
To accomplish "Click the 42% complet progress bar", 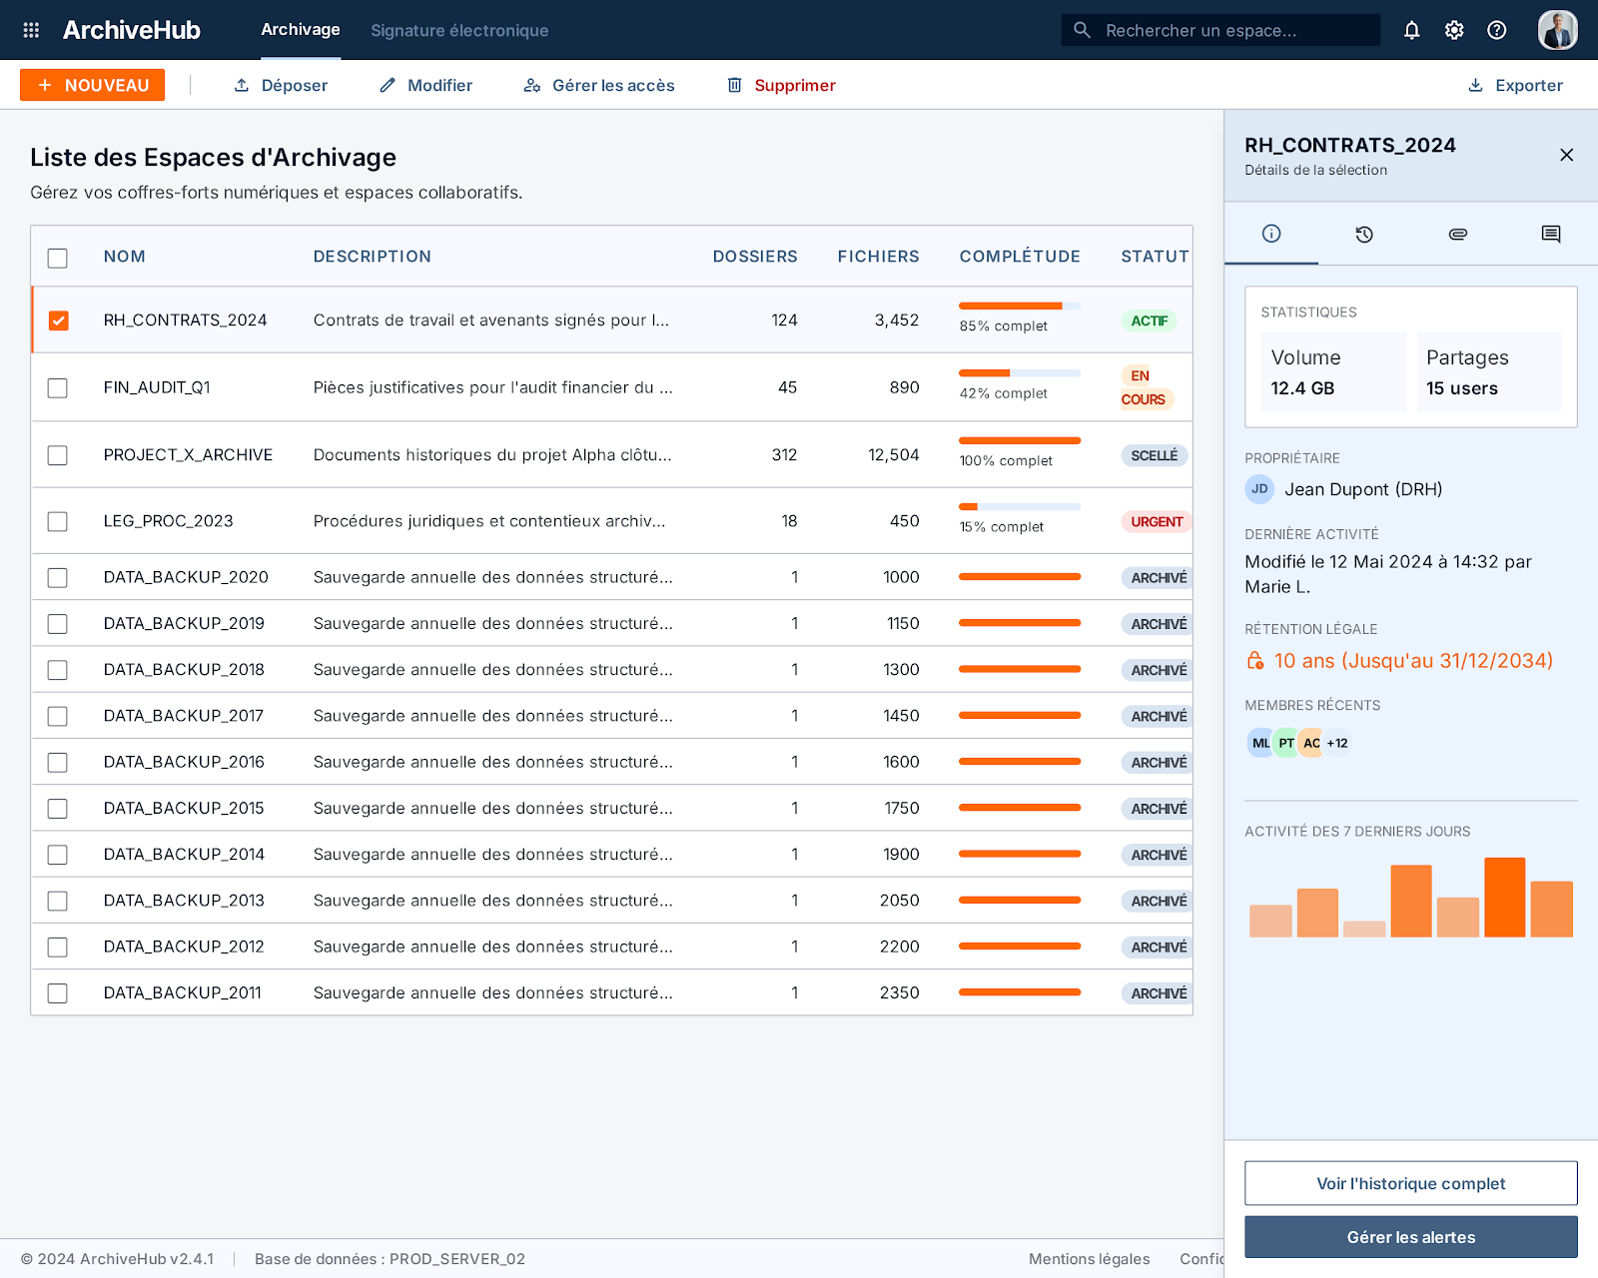I will tap(1020, 372).
